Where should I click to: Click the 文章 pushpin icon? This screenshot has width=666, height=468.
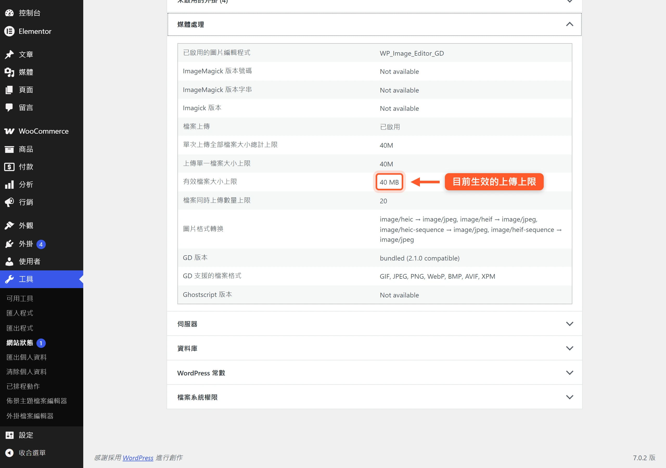coord(9,54)
